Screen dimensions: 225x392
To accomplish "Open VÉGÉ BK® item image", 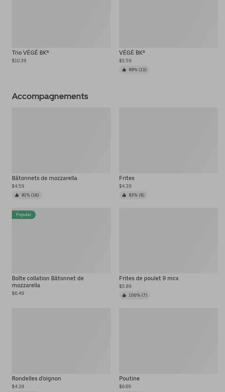I will (x=168, y=24).
